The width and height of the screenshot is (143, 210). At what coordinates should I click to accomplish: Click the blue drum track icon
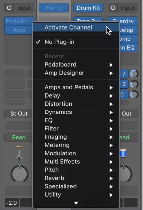pos(124,153)
